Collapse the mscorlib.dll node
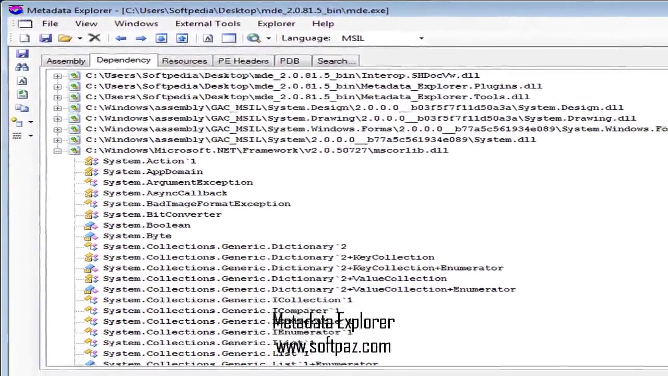The image size is (668, 376). pos(57,151)
